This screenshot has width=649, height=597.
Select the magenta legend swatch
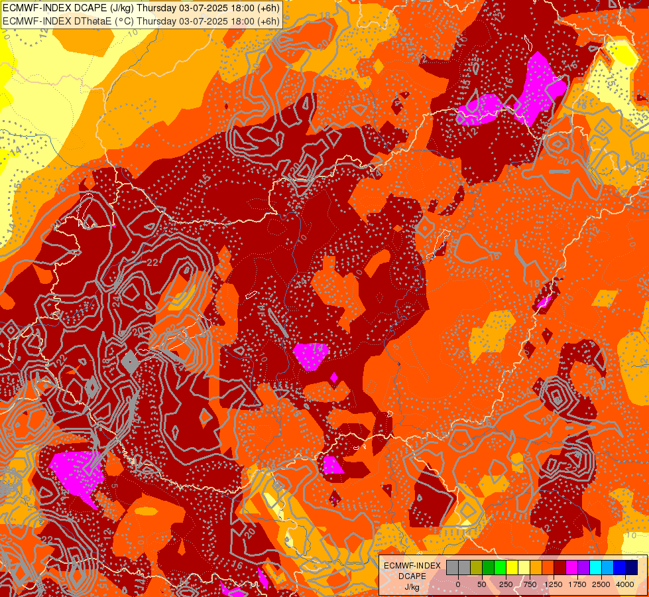pos(572,568)
